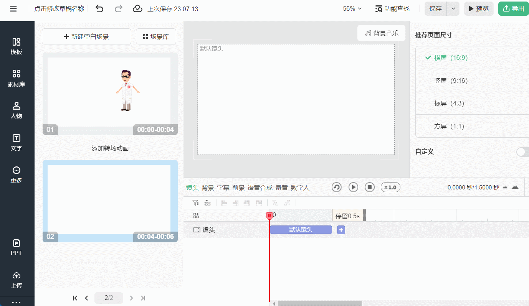Image resolution: width=529 pixels, height=306 pixels.
Task: Go to the first scene page
Action: tap(75, 298)
